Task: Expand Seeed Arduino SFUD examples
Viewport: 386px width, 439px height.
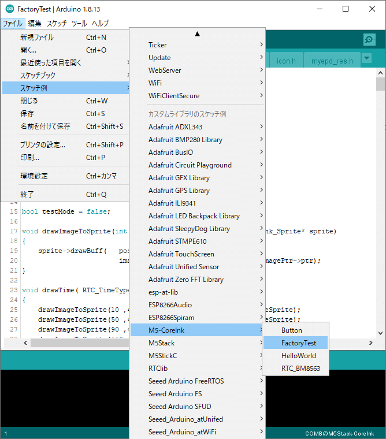Action: click(197, 406)
